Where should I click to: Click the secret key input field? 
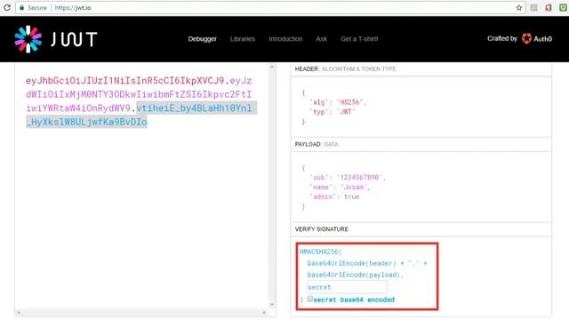347,287
